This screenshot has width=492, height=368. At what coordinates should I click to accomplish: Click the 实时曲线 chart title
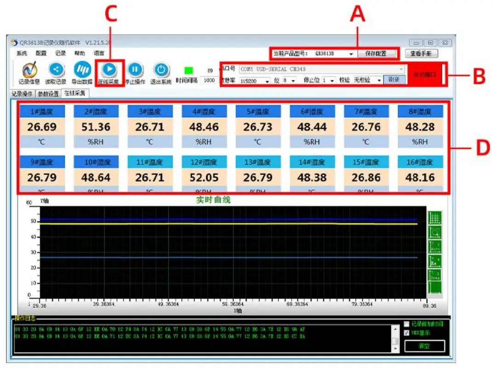(214, 200)
